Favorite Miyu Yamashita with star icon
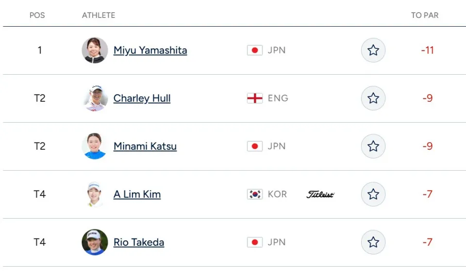 point(373,50)
